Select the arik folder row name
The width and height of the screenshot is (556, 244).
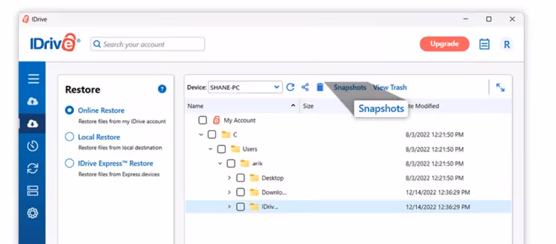[257, 163]
